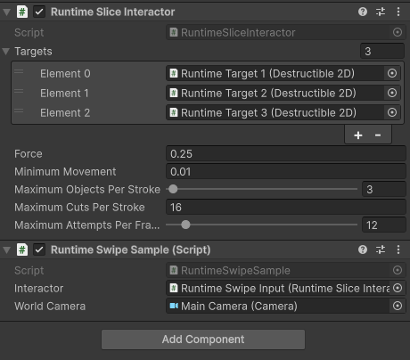Viewport: 410px width, 360px height.
Task: Open object picker for Interactor field
Action: click(x=398, y=288)
